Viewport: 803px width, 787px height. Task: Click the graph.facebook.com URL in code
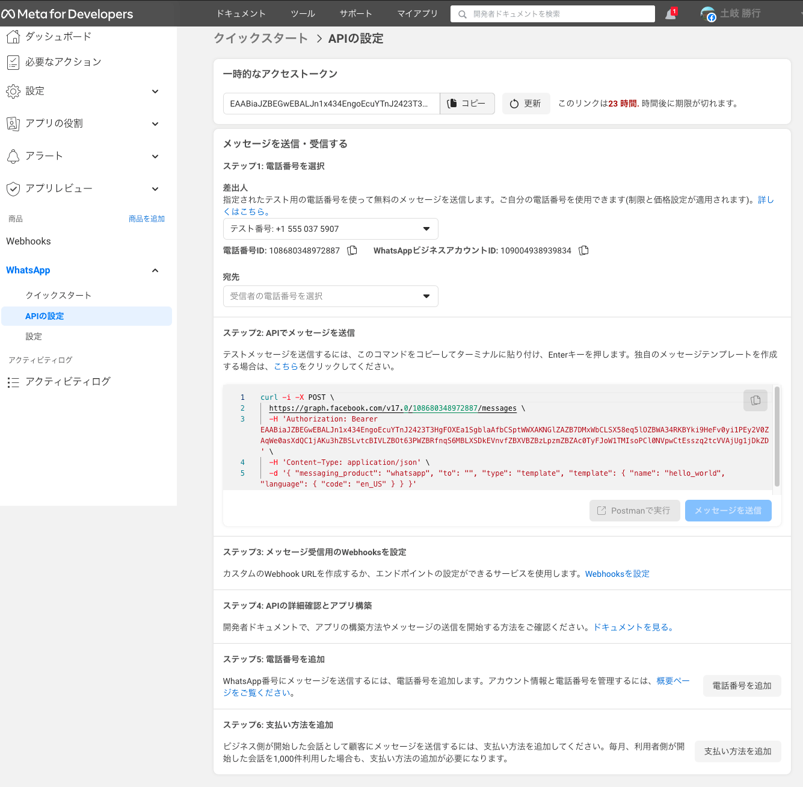(x=393, y=408)
